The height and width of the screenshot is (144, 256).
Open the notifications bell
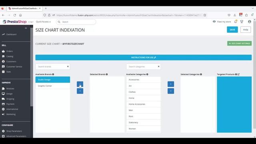tap(236, 22)
